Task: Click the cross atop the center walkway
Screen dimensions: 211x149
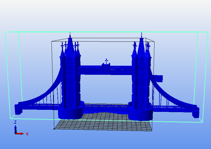Action: pyautogui.click(x=107, y=61)
